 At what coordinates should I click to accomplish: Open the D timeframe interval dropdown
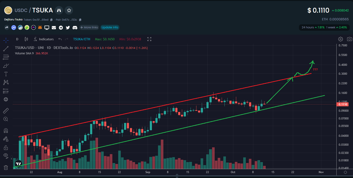coord(17,39)
